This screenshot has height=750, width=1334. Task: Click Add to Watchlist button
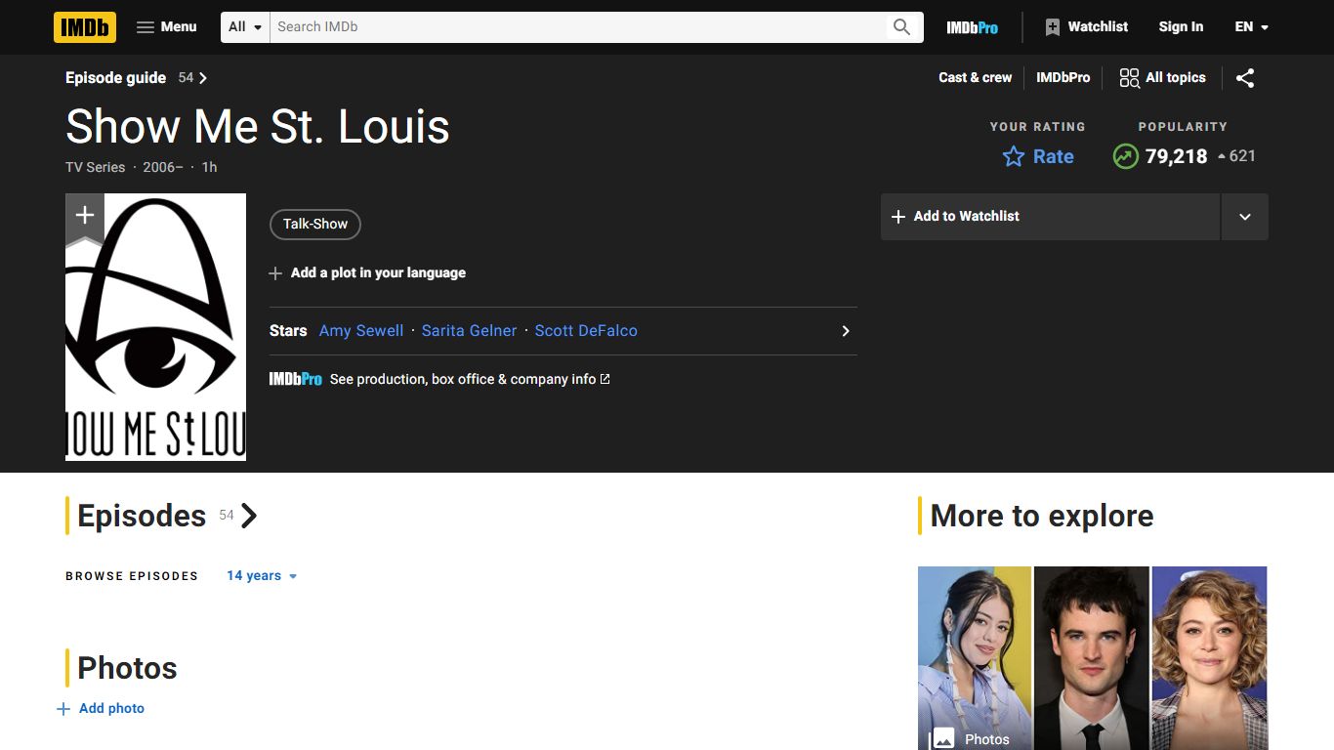coord(1051,217)
